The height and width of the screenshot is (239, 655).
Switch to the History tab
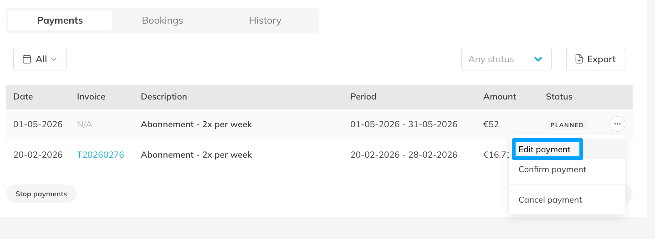(x=265, y=20)
